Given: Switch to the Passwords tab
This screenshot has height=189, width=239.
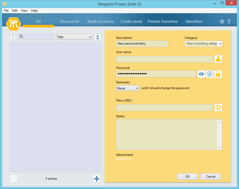Looking at the screenshot, I should (69, 21).
